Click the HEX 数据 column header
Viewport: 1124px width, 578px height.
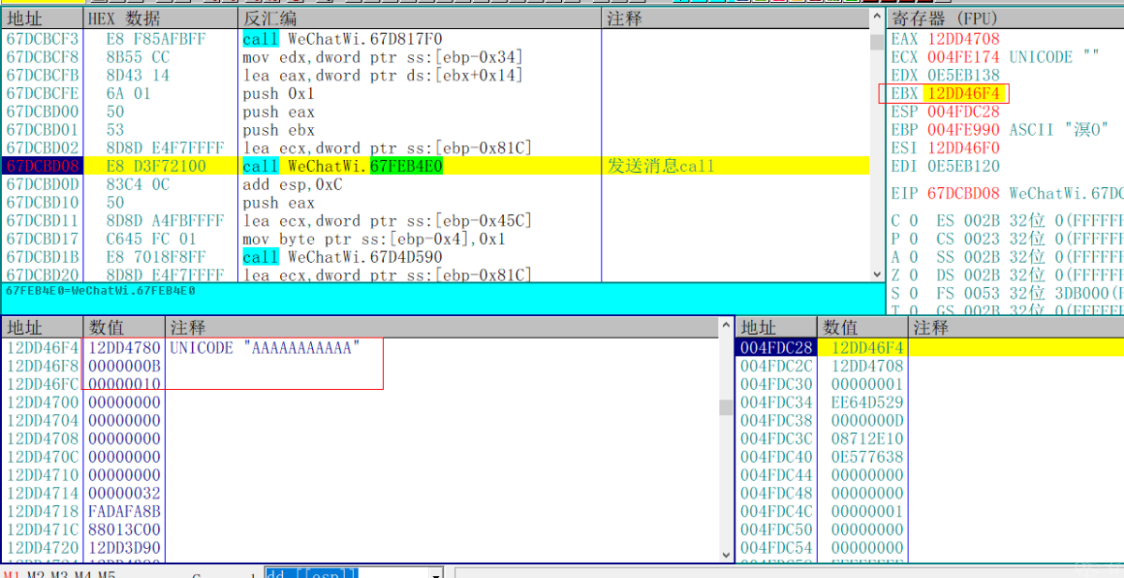[x=159, y=19]
